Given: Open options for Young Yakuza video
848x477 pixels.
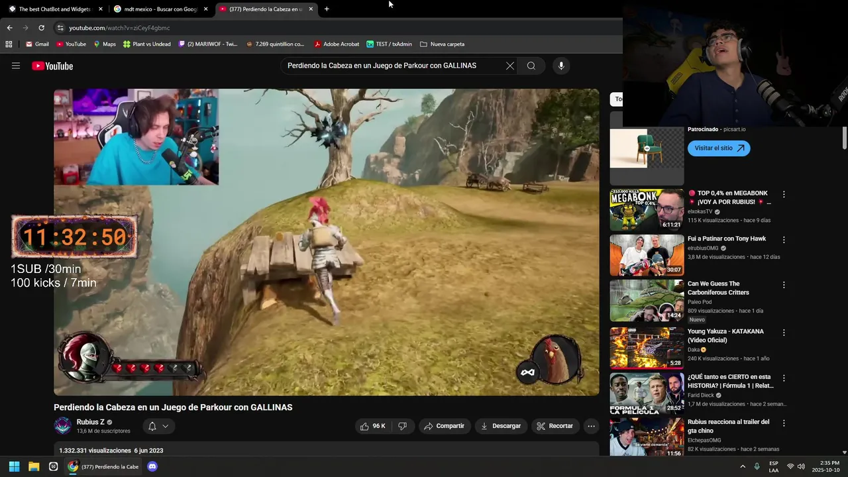Looking at the screenshot, I should click(784, 333).
